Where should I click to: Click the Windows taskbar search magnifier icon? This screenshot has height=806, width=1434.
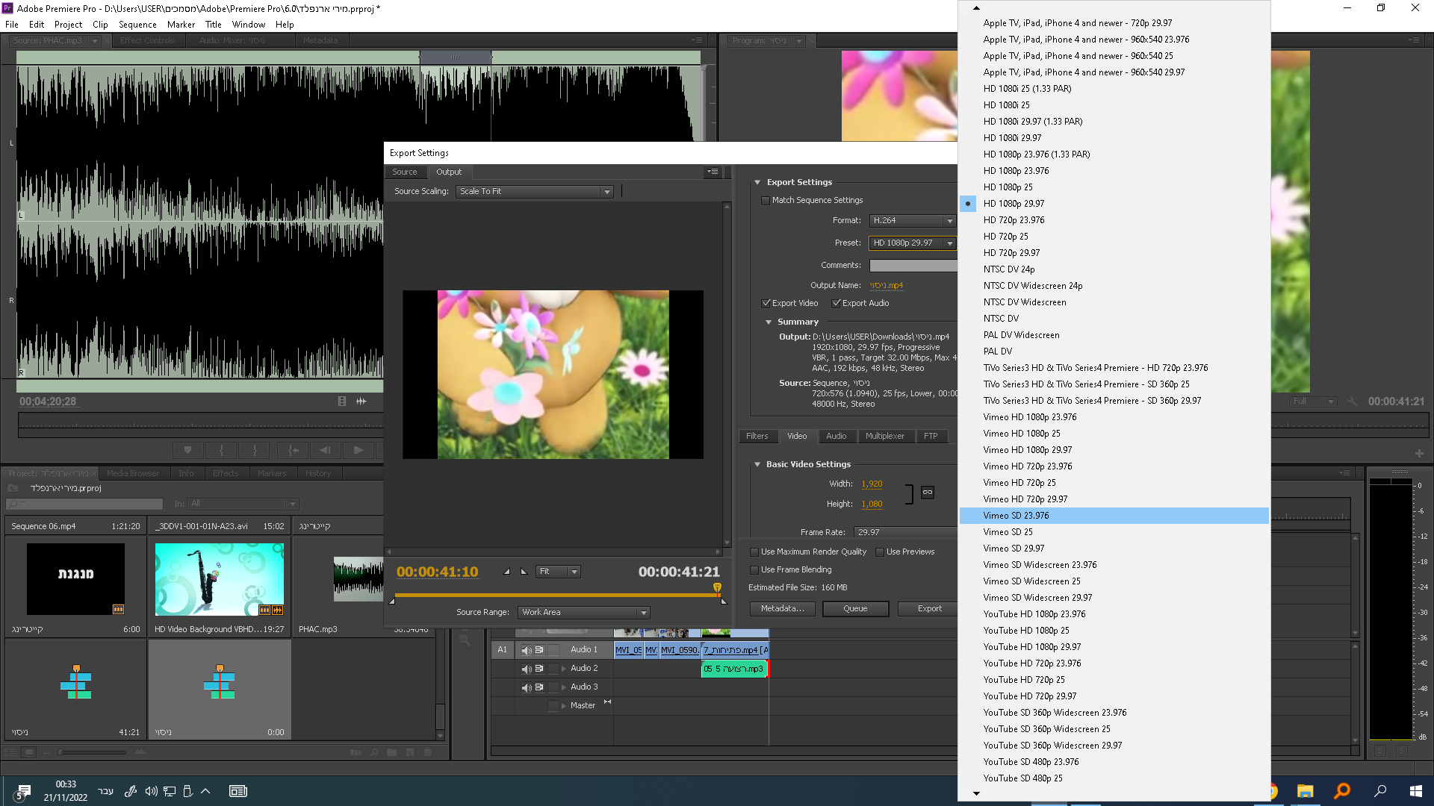1380,791
